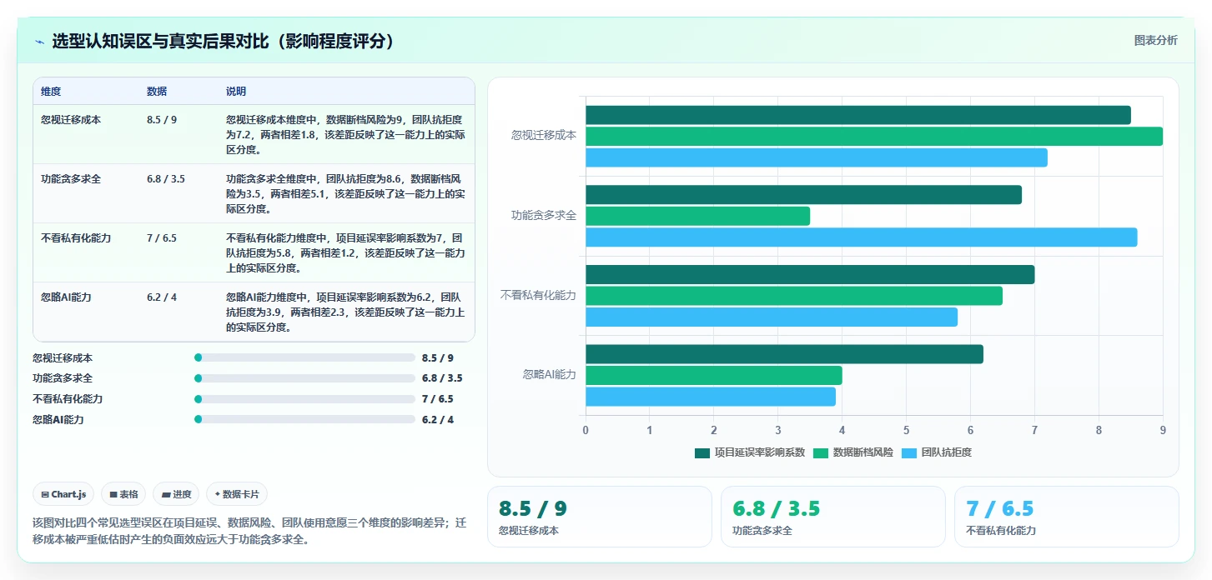Click the 忽略AI能力 chart axis label
1212x580 pixels.
tap(550, 375)
